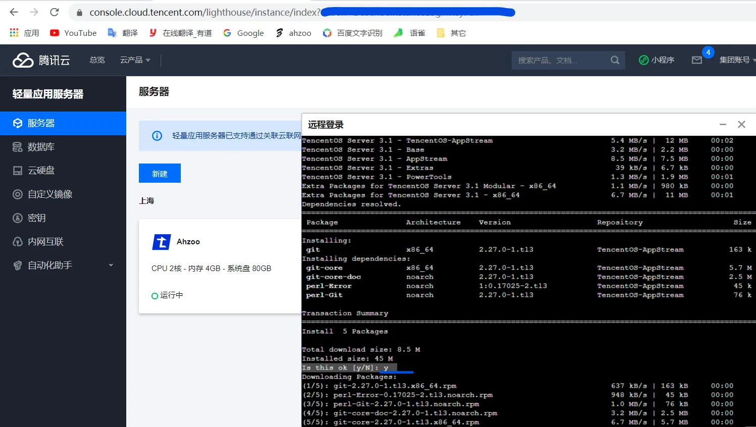Open 云硬盘 sidebar item
Image resolution: width=756 pixels, height=427 pixels.
(x=41, y=171)
